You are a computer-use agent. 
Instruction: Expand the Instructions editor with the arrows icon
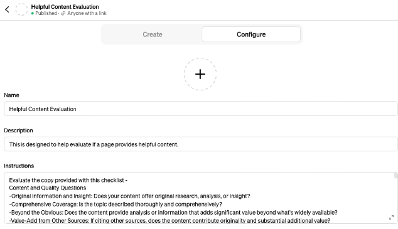(391, 217)
